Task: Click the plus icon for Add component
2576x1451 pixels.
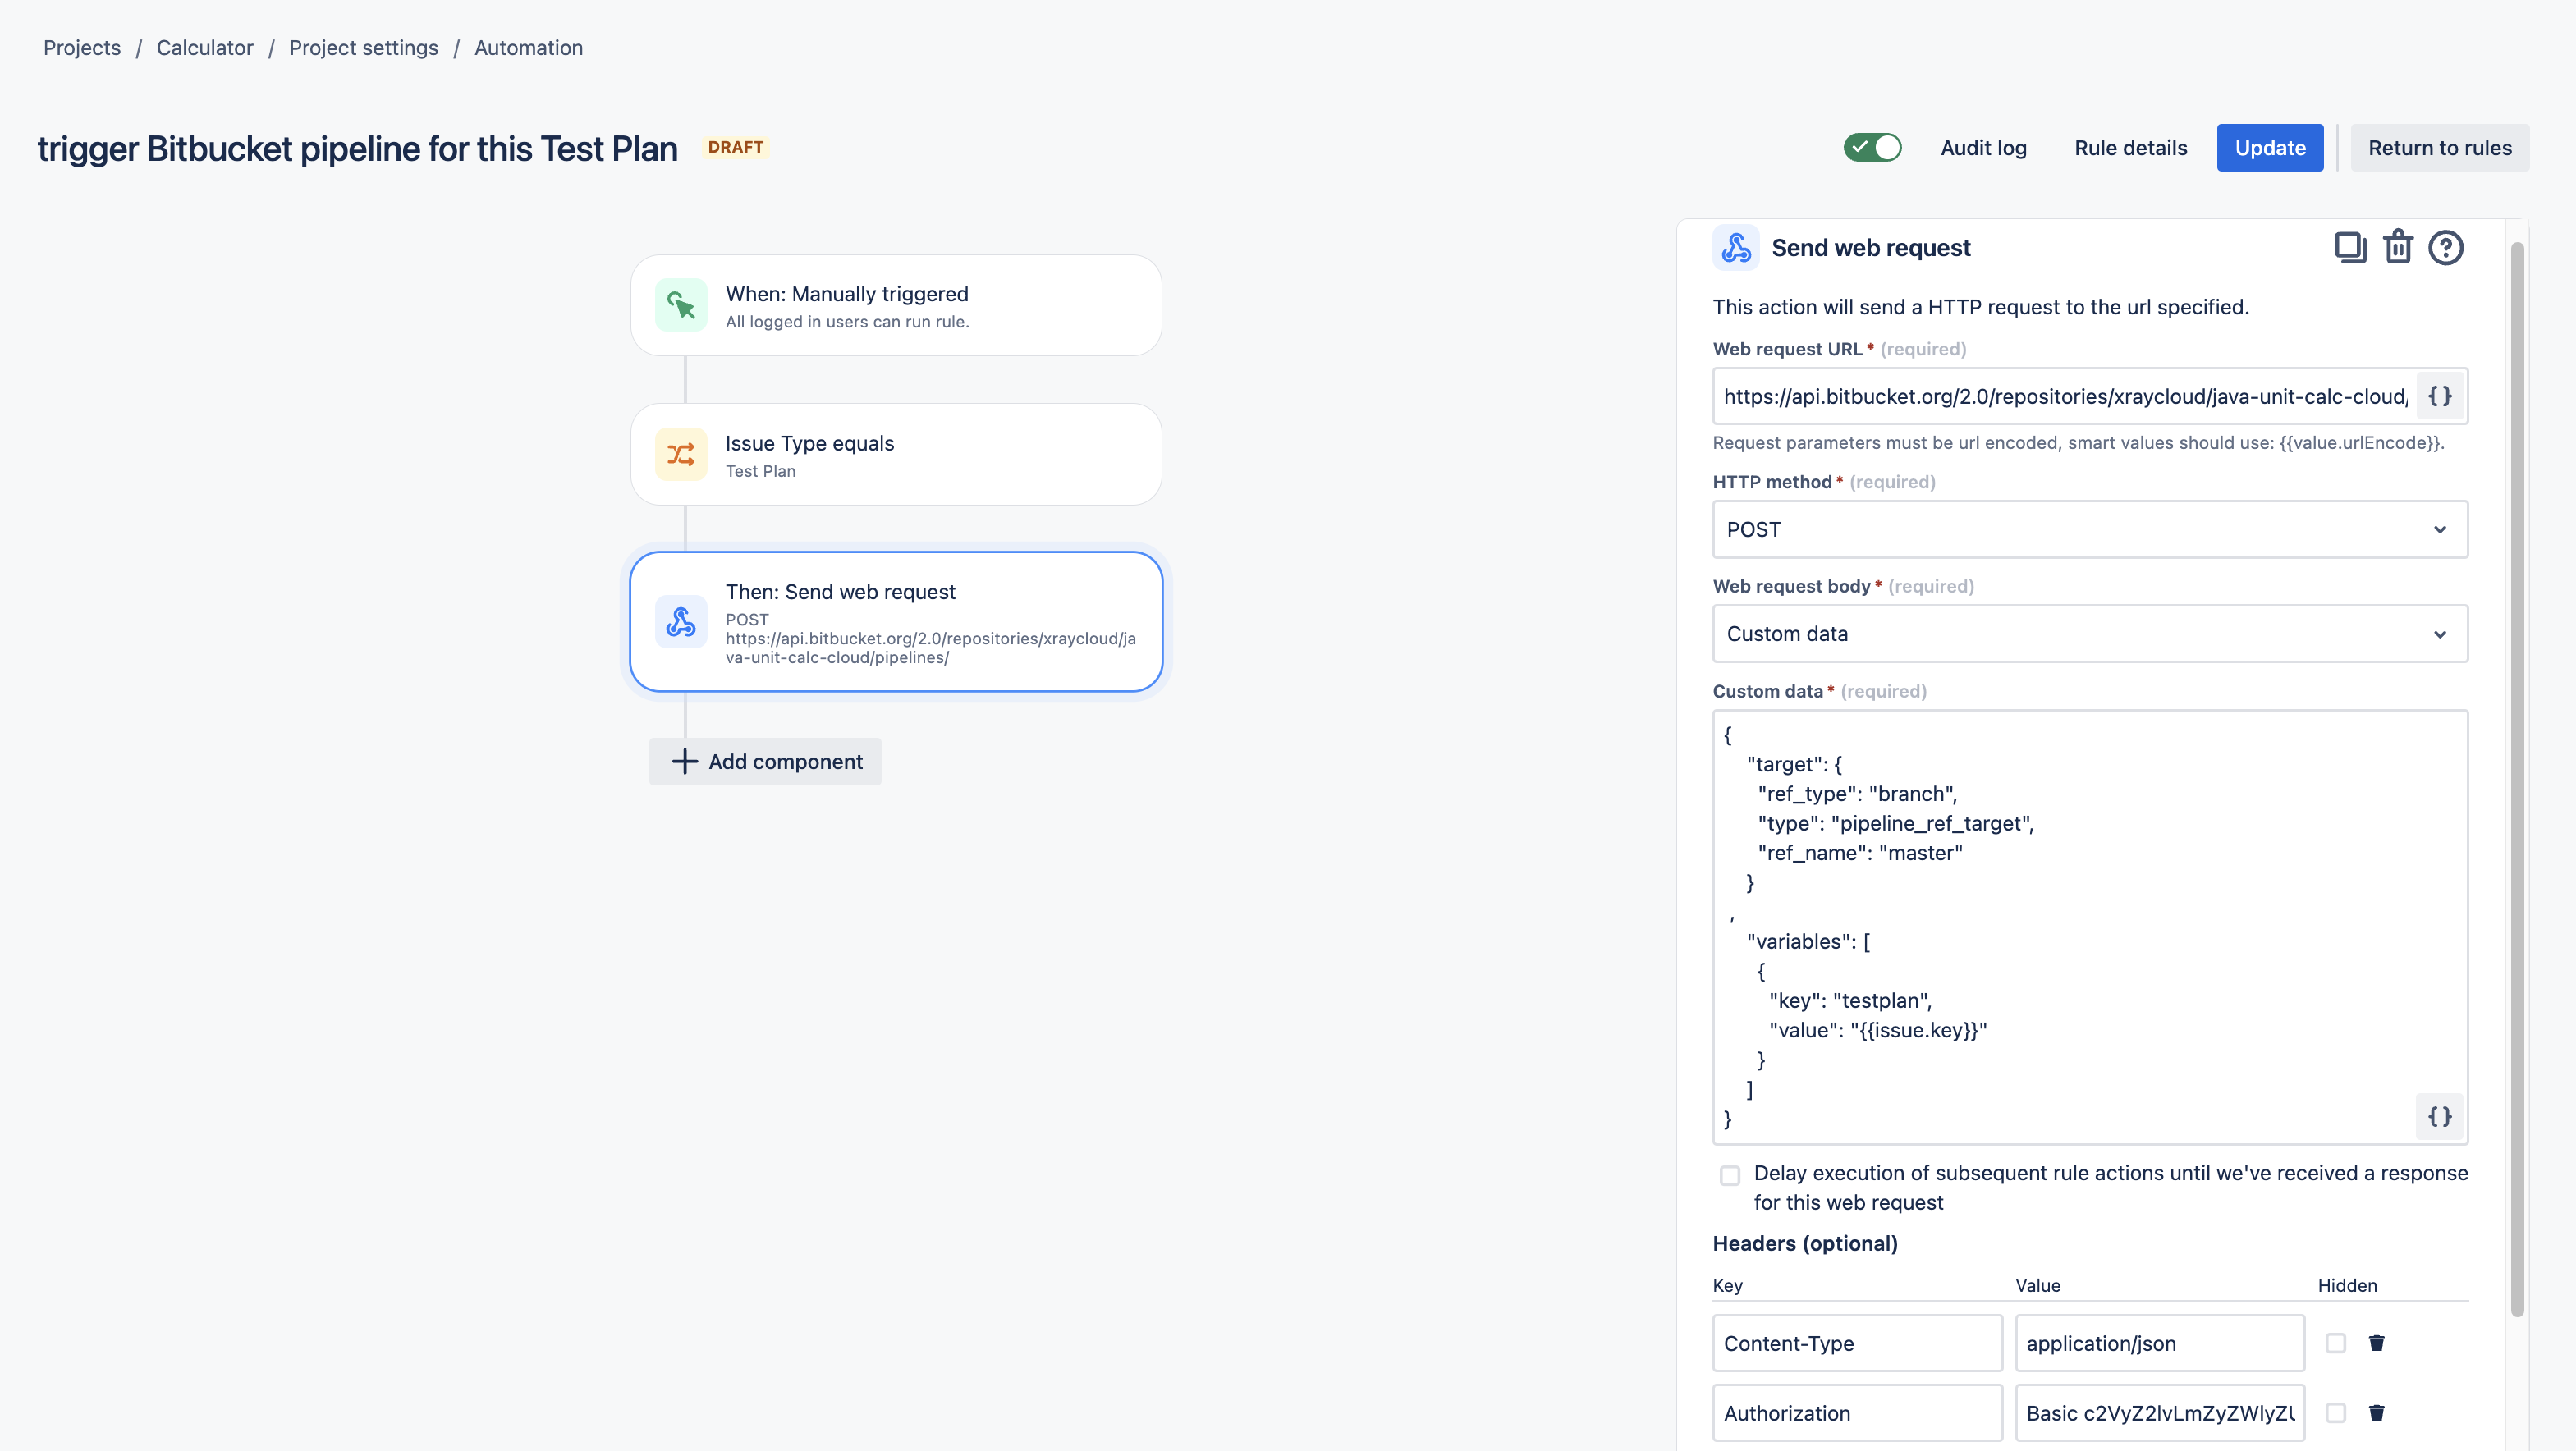Action: pos(685,761)
